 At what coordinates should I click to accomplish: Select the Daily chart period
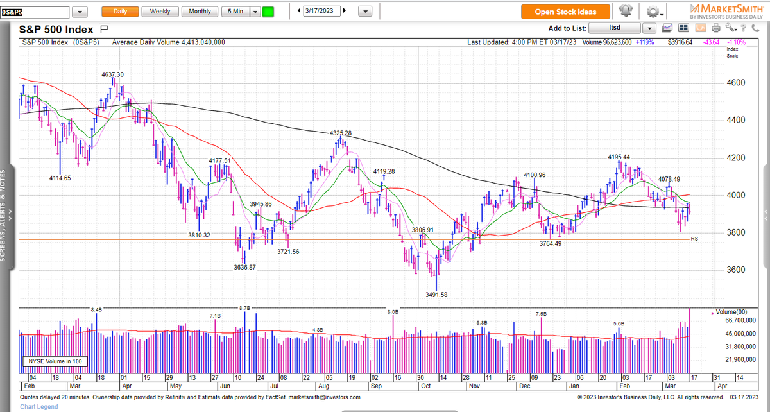(x=120, y=12)
